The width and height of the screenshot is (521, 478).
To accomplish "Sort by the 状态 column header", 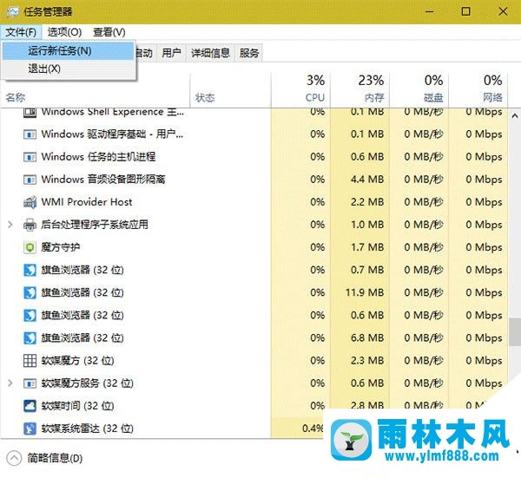I will click(x=205, y=97).
